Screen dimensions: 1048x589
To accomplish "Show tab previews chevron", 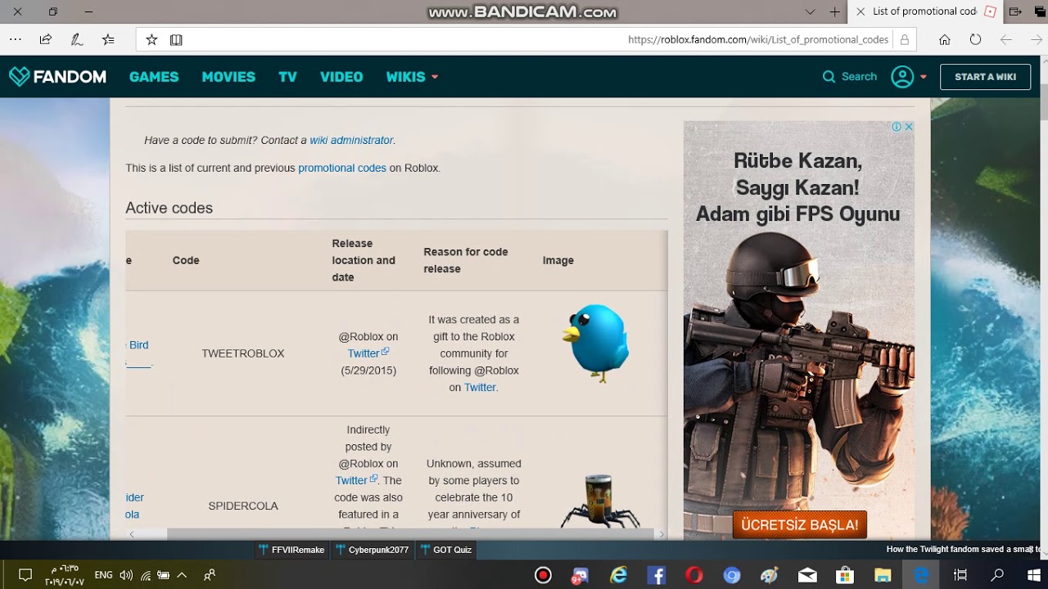I will coord(811,11).
